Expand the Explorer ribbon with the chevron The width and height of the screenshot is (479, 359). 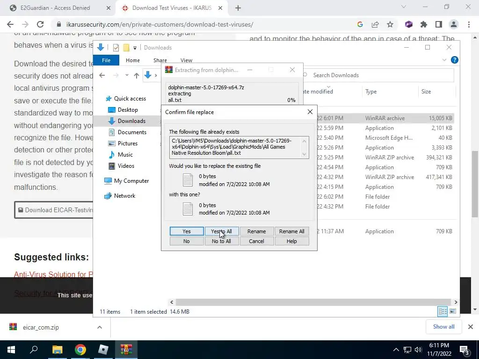(444, 60)
